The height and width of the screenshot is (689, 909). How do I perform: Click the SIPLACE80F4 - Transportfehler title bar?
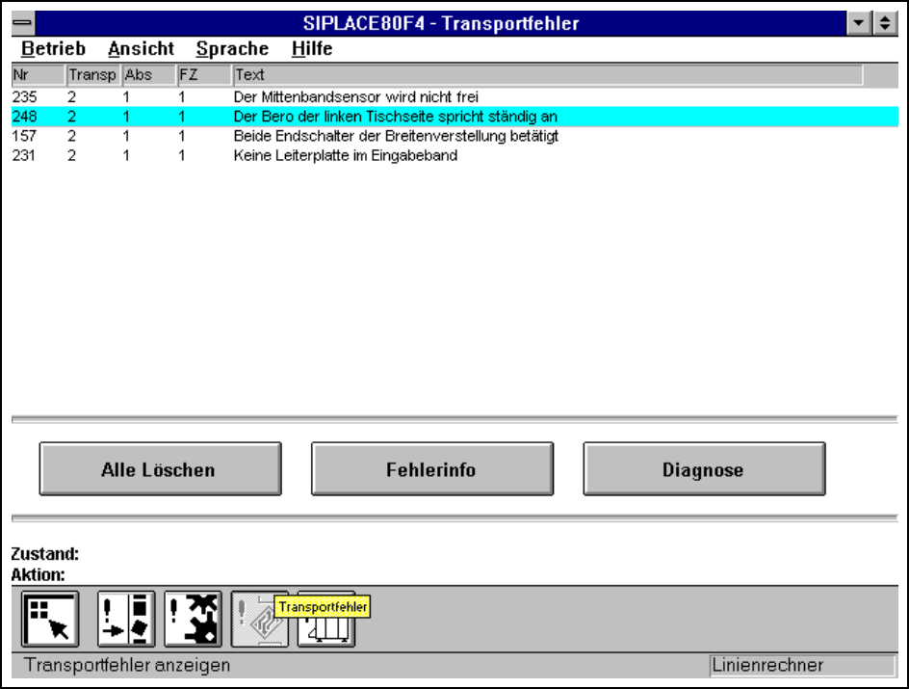pyautogui.click(x=441, y=23)
